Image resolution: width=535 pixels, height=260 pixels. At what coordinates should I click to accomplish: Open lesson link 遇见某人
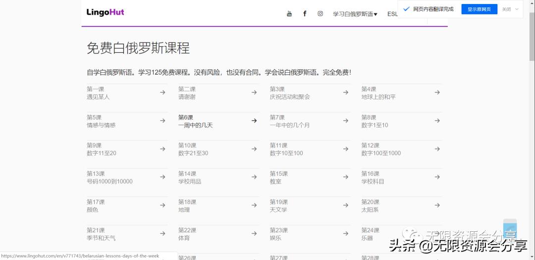pos(98,97)
